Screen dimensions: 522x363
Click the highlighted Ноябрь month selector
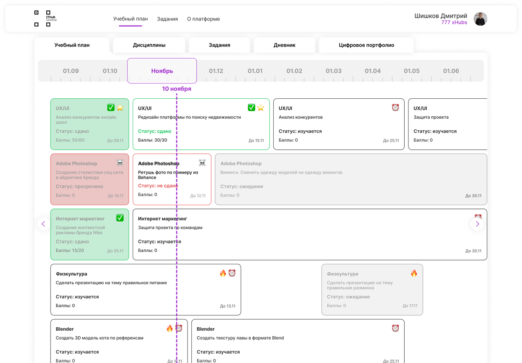click(x=162, y=71)
